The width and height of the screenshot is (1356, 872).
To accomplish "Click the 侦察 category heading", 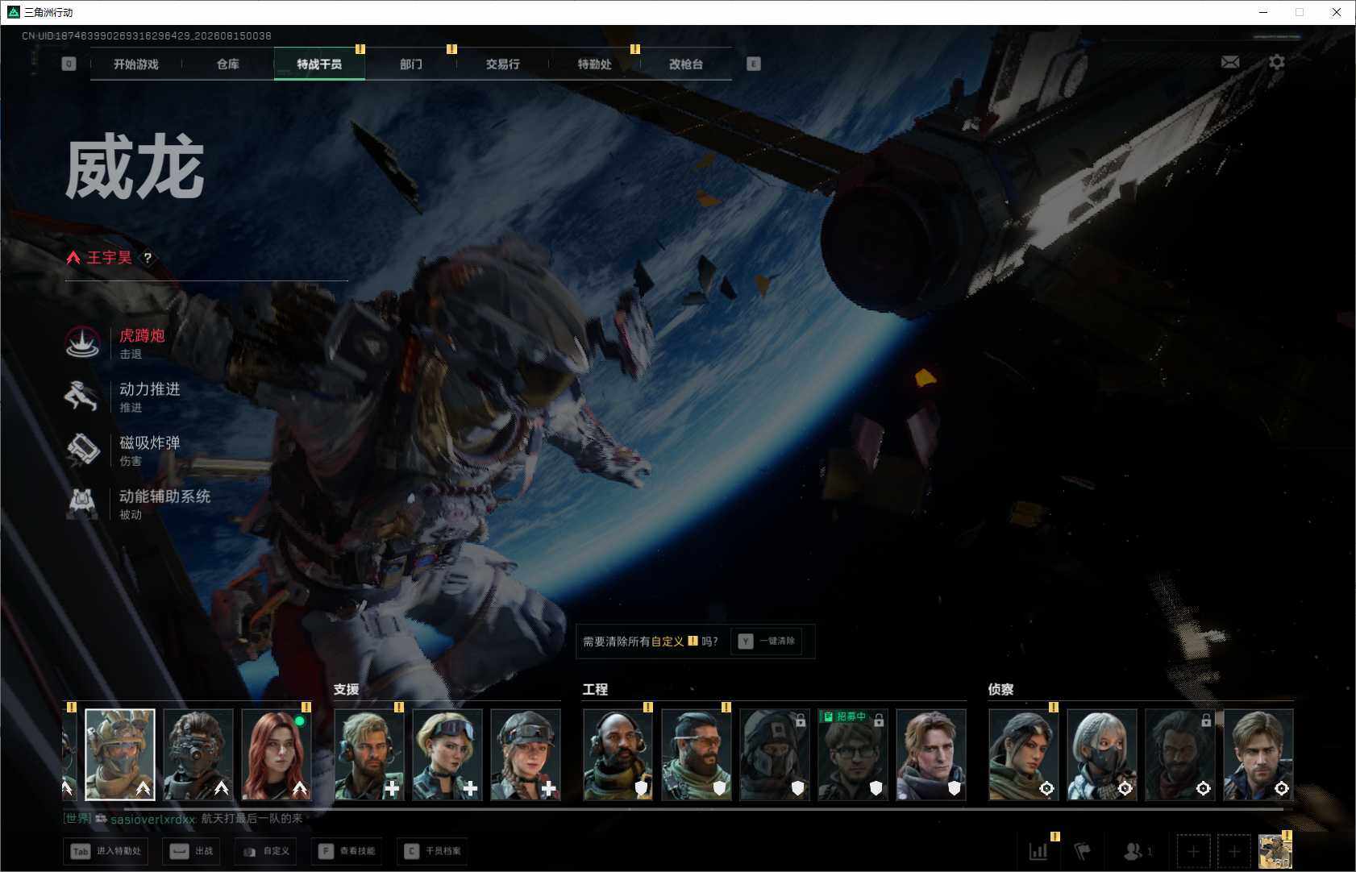I will click(1001, 690).
